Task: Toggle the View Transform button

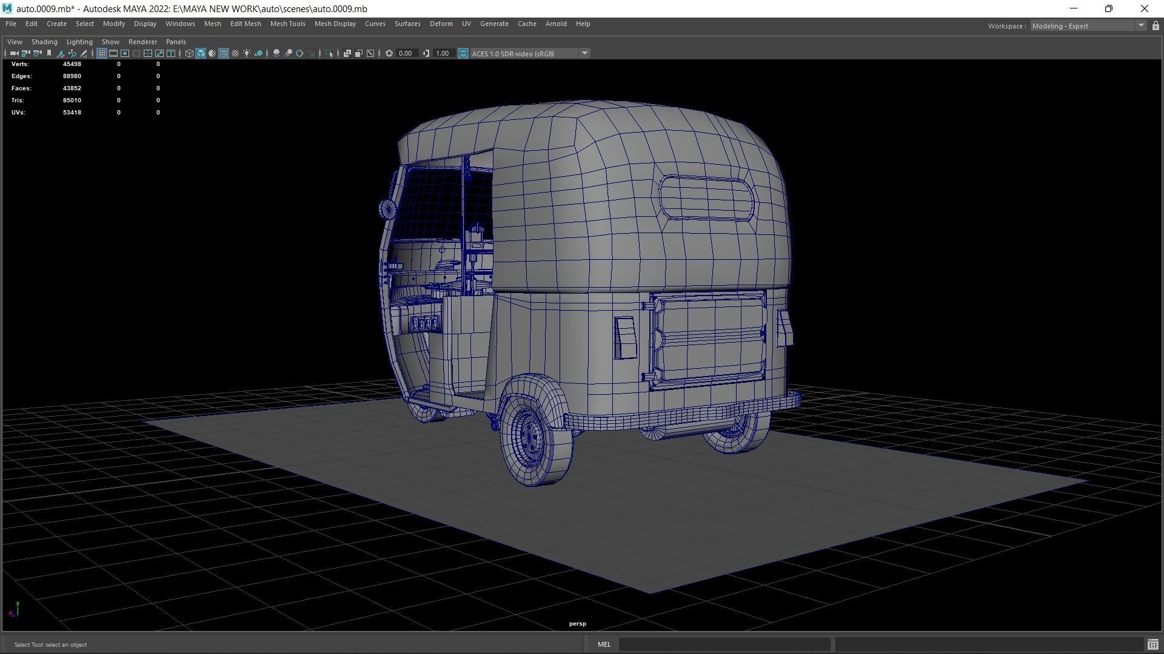Action: [463, 53]
